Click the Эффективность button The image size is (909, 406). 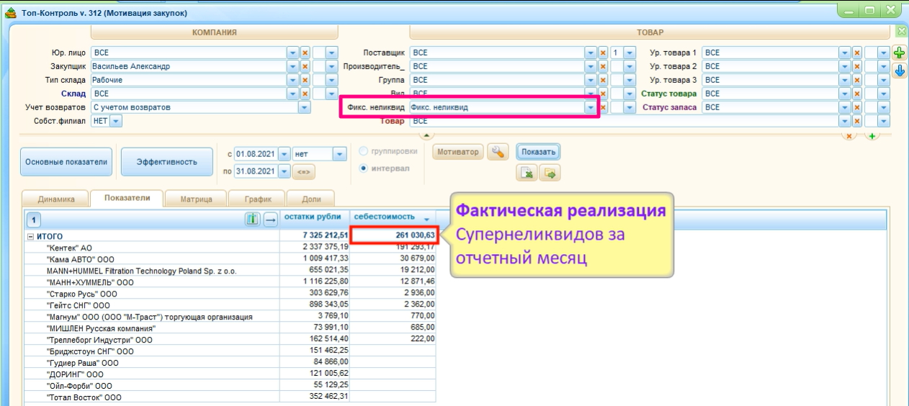click(x=167, y=162)
